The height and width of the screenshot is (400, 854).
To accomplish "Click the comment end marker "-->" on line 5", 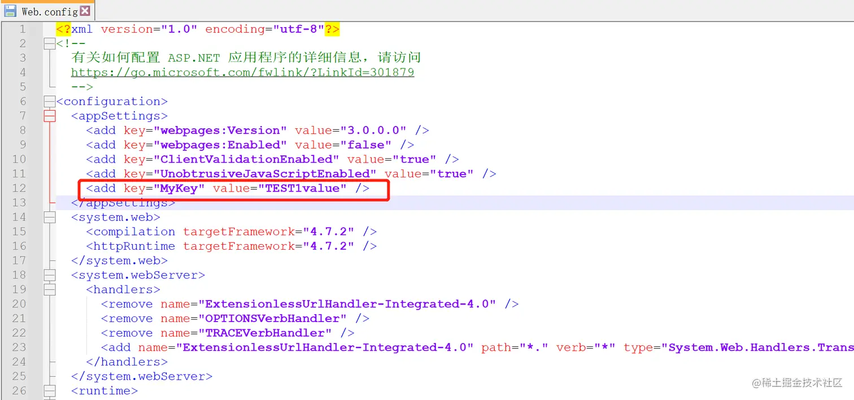I will pos(82,87).
